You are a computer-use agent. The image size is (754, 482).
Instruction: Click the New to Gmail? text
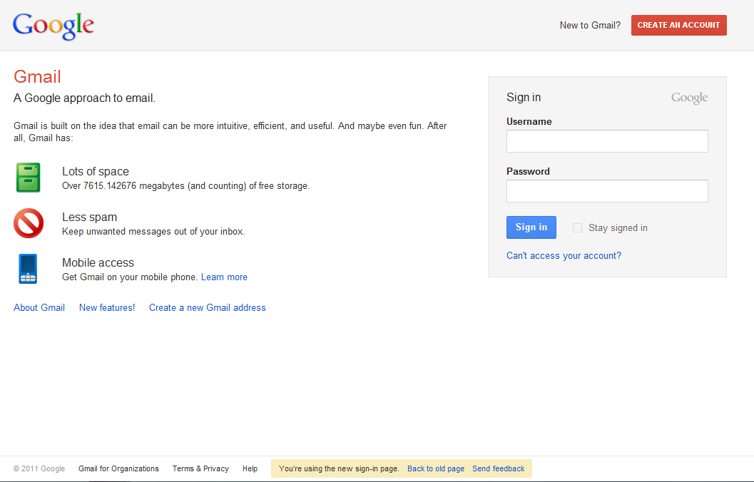590,26
